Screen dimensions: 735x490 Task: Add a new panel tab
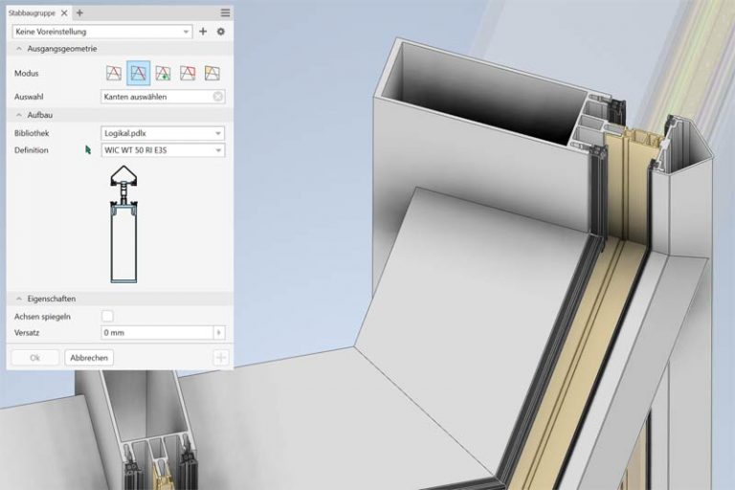79,12
